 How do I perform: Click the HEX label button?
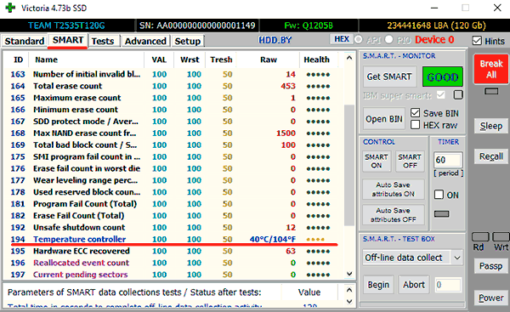(342, 39)
